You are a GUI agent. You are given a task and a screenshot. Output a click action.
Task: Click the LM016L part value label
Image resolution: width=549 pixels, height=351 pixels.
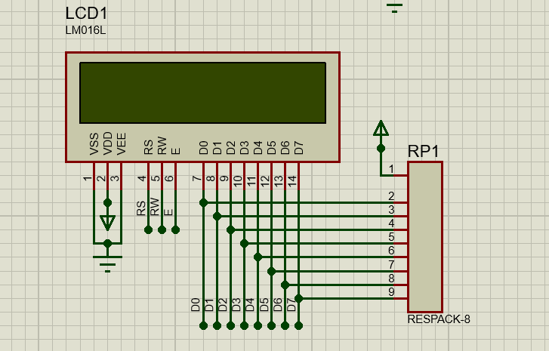click(x=87, y=30)
